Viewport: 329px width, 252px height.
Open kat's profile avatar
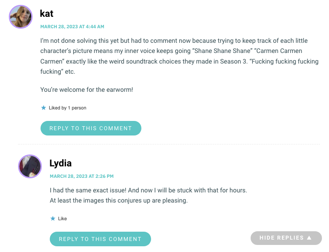21,17
